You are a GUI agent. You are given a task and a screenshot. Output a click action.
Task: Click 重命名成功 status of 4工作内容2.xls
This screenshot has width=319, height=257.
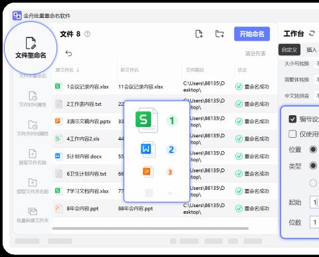257,138
